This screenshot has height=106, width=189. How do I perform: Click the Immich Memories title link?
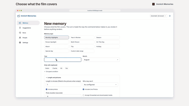coord(28,16)
